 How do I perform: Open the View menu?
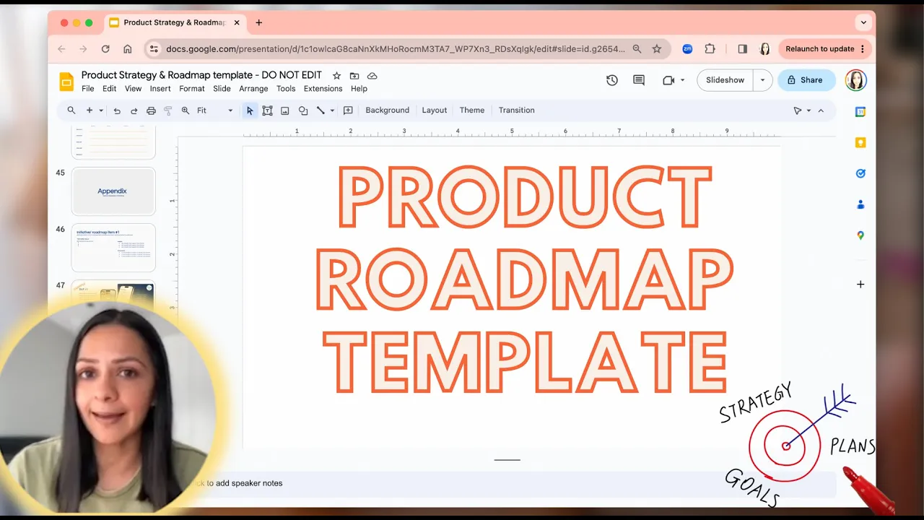pyautogui.click(x=134, y=89)
